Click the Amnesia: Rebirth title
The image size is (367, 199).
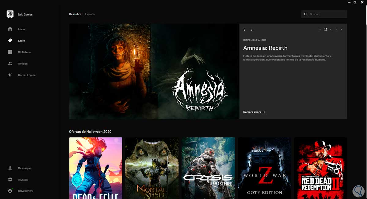coord(265,48)
